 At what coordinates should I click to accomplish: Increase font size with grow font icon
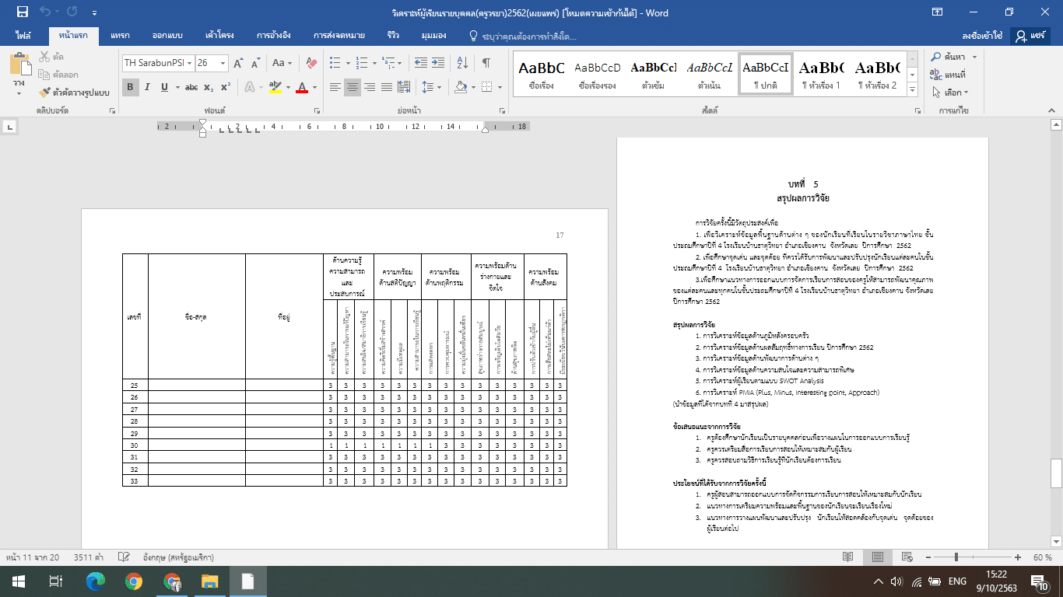pos(239,63)
